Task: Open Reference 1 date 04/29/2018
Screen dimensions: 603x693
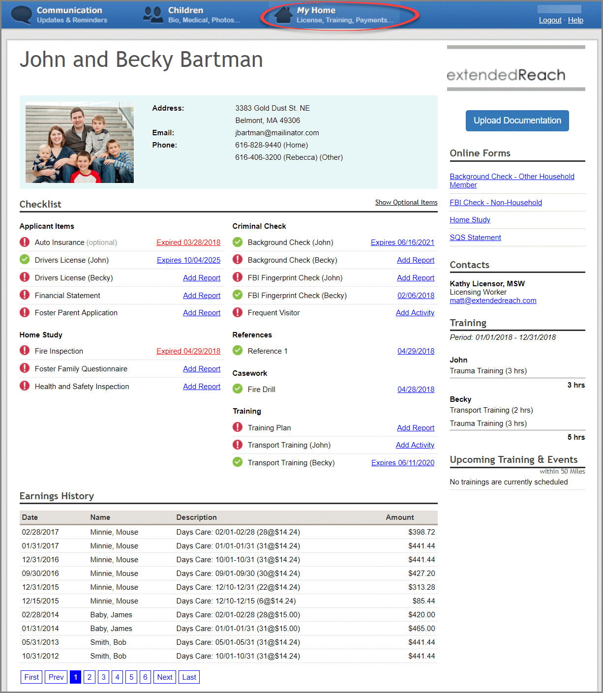Action: click(416, 351)
